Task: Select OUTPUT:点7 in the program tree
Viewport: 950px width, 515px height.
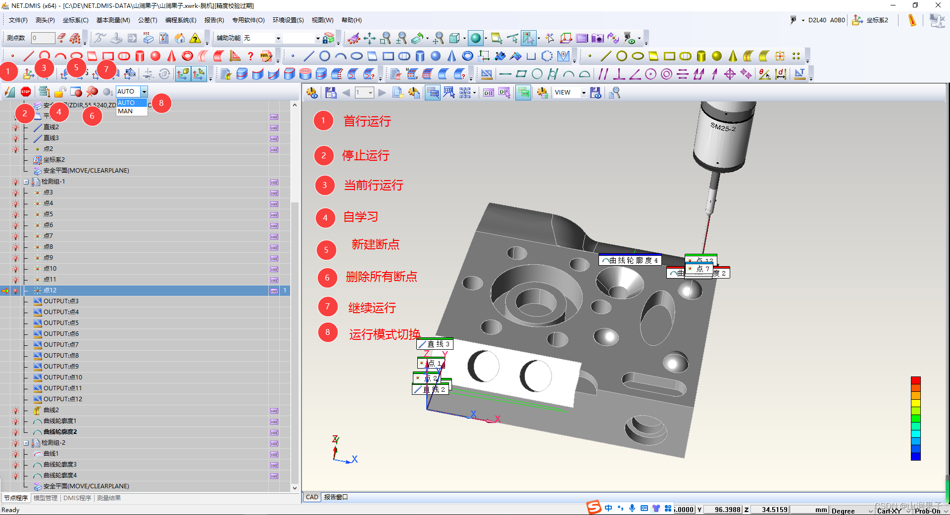Action: 61,345
